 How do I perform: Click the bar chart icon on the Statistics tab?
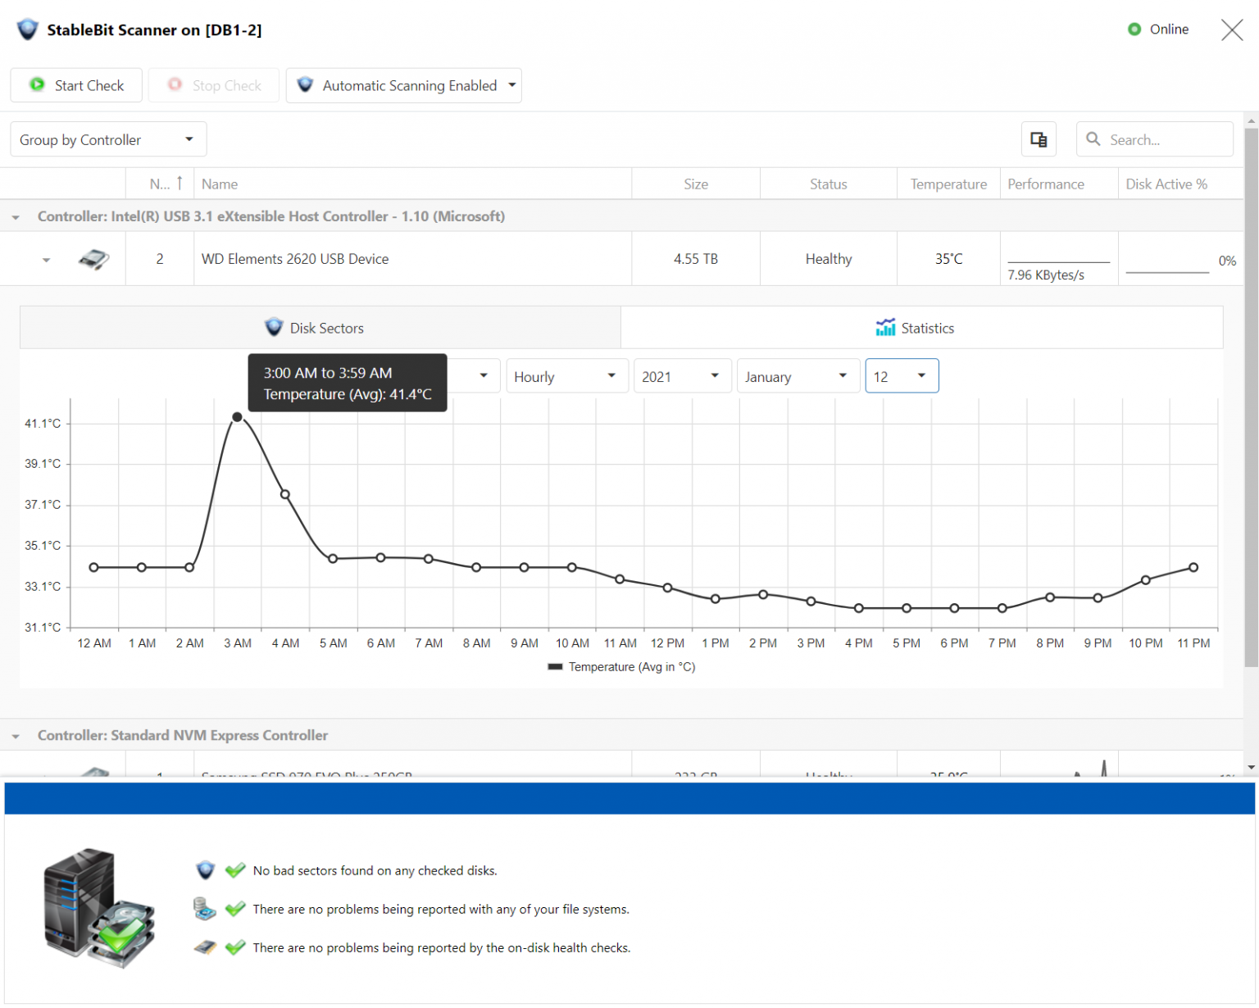click(885, 327)
